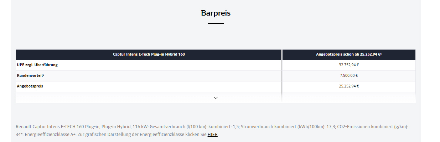Click footnote 5 superscript in price header
The height and width of the screenshot is (142, 440).
(x=381, y=53)
